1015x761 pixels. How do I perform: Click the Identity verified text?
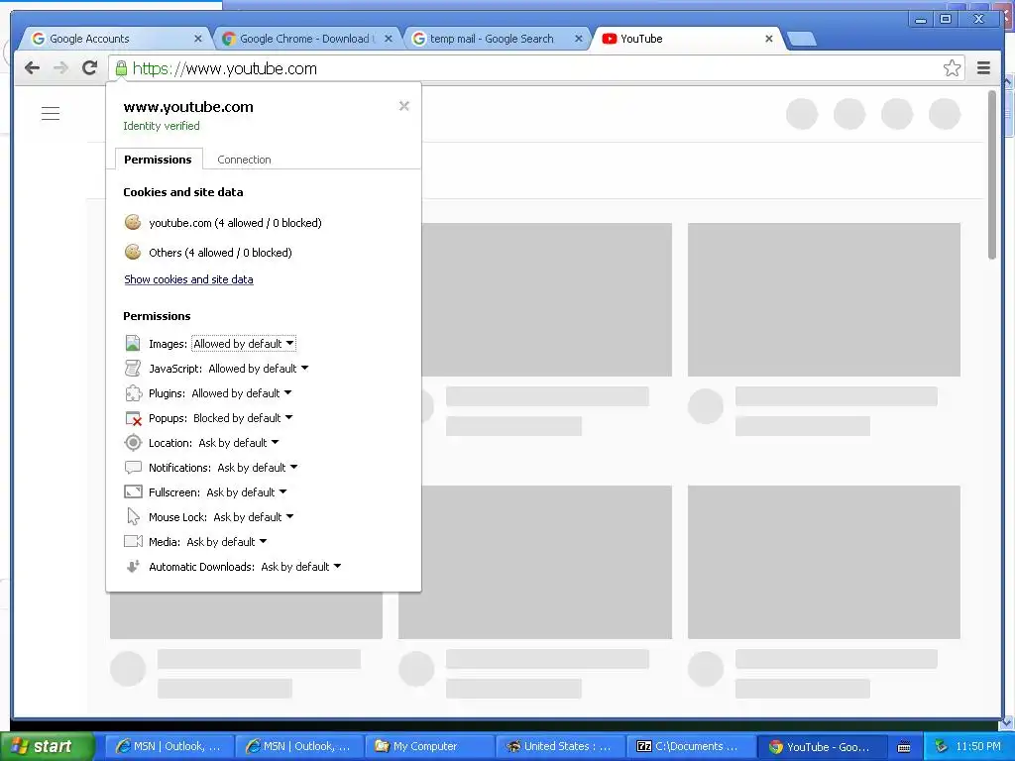pos(162,126)
